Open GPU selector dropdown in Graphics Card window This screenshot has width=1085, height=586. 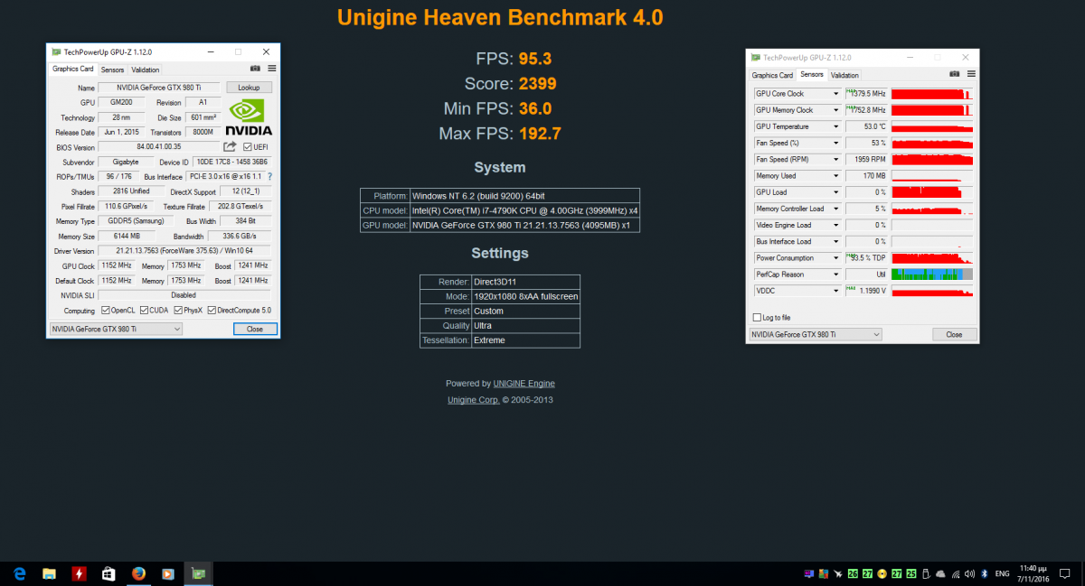pyautogui.click(x=116, y=329)
